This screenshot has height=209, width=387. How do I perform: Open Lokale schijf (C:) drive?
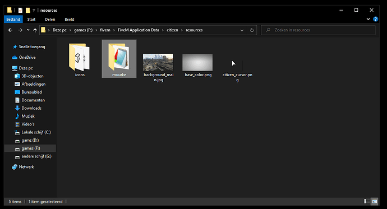pyautogui.click(x=33, y=132)
